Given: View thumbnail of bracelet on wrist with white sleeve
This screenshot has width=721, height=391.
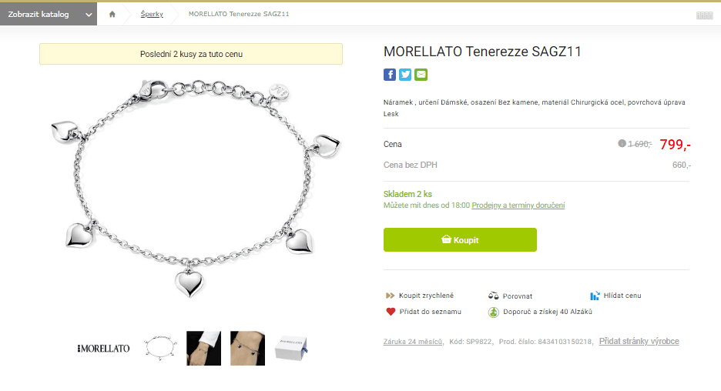Looking at the screenshot, I should [203, 348].
